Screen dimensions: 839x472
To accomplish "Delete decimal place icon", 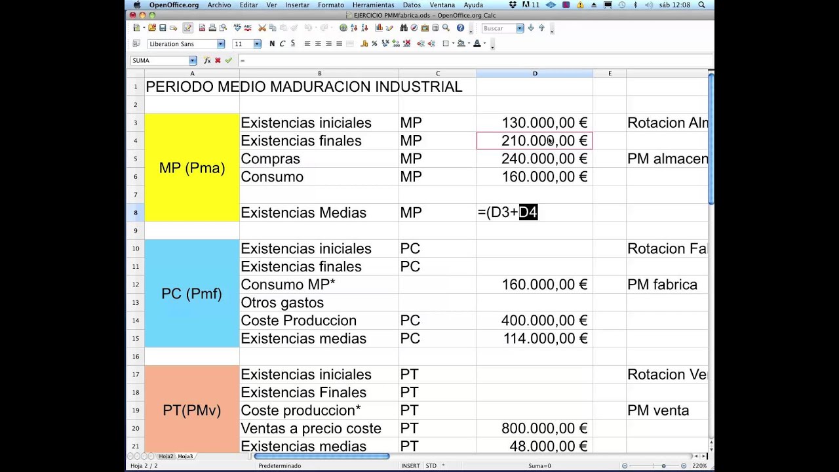I will [407, 43].
